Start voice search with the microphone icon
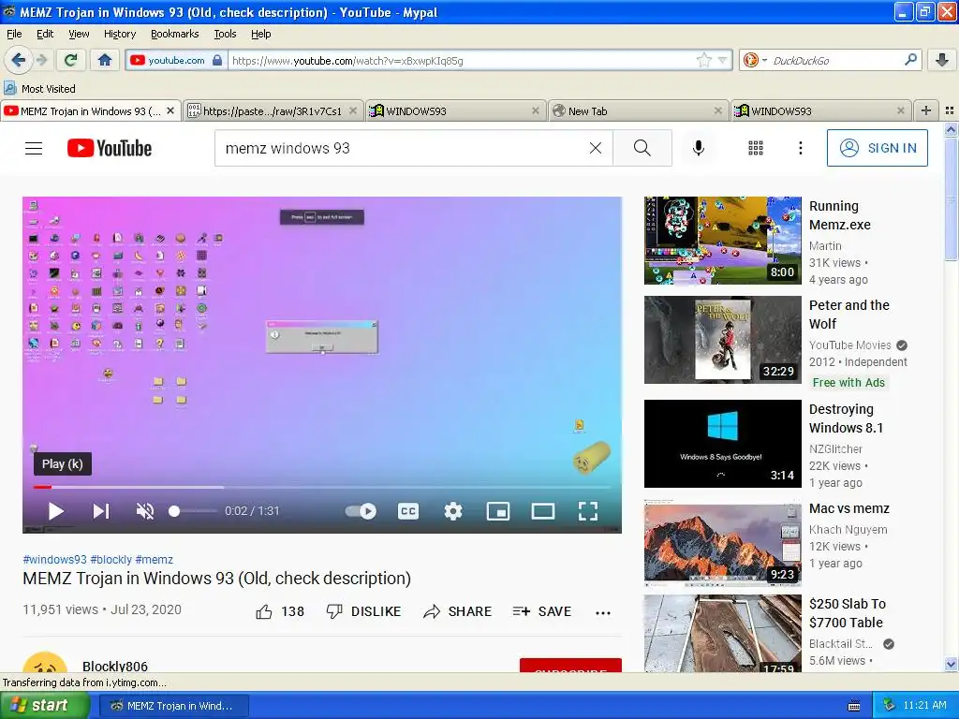This screenshot has width=959, height=719. click(x=699, y=148)
